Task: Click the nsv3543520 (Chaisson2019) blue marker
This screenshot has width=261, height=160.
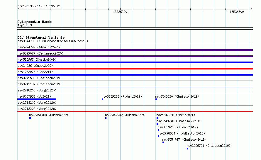Action: pyautogui.click(x=156, y=99)
